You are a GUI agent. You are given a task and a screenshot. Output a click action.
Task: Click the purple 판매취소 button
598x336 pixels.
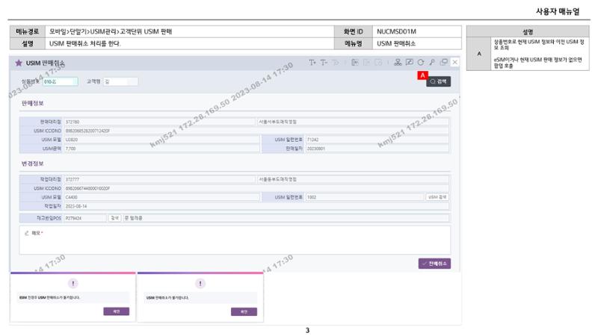click(x=434, y=264)
